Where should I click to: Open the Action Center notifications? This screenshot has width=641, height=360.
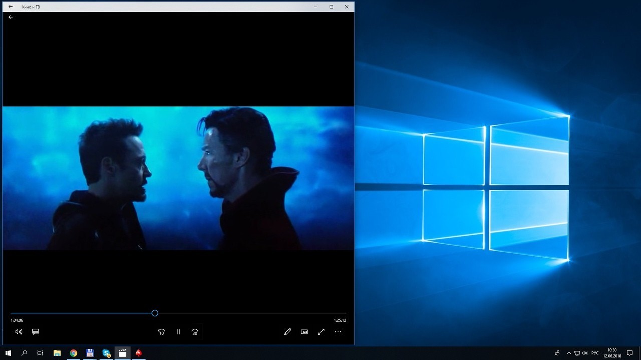630,353
